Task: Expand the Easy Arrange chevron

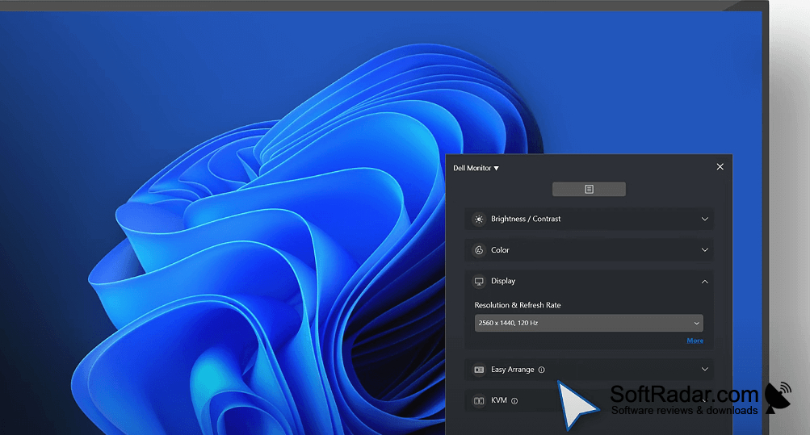Action: (x=705, y=369)
